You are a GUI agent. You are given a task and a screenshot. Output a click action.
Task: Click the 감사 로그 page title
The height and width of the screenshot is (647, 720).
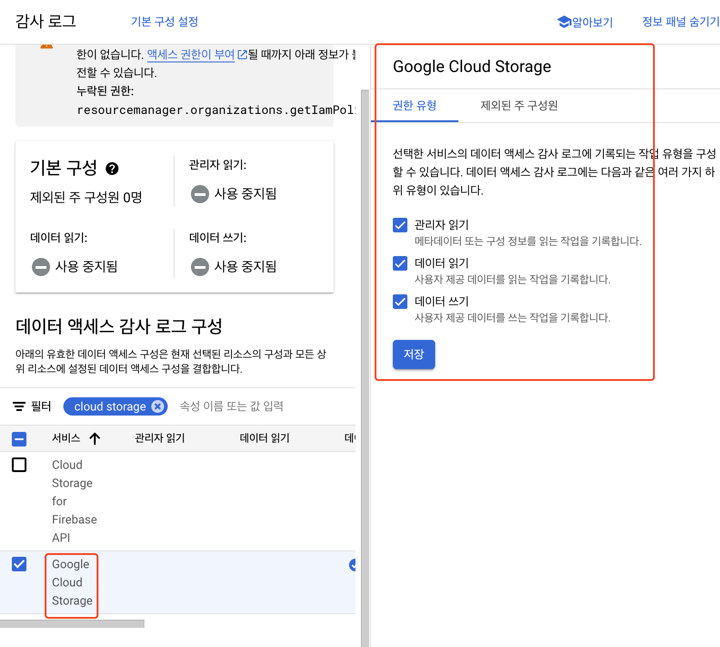46,21
